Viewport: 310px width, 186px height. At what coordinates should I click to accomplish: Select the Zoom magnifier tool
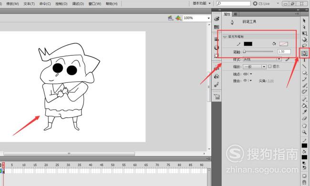point(304,132)
